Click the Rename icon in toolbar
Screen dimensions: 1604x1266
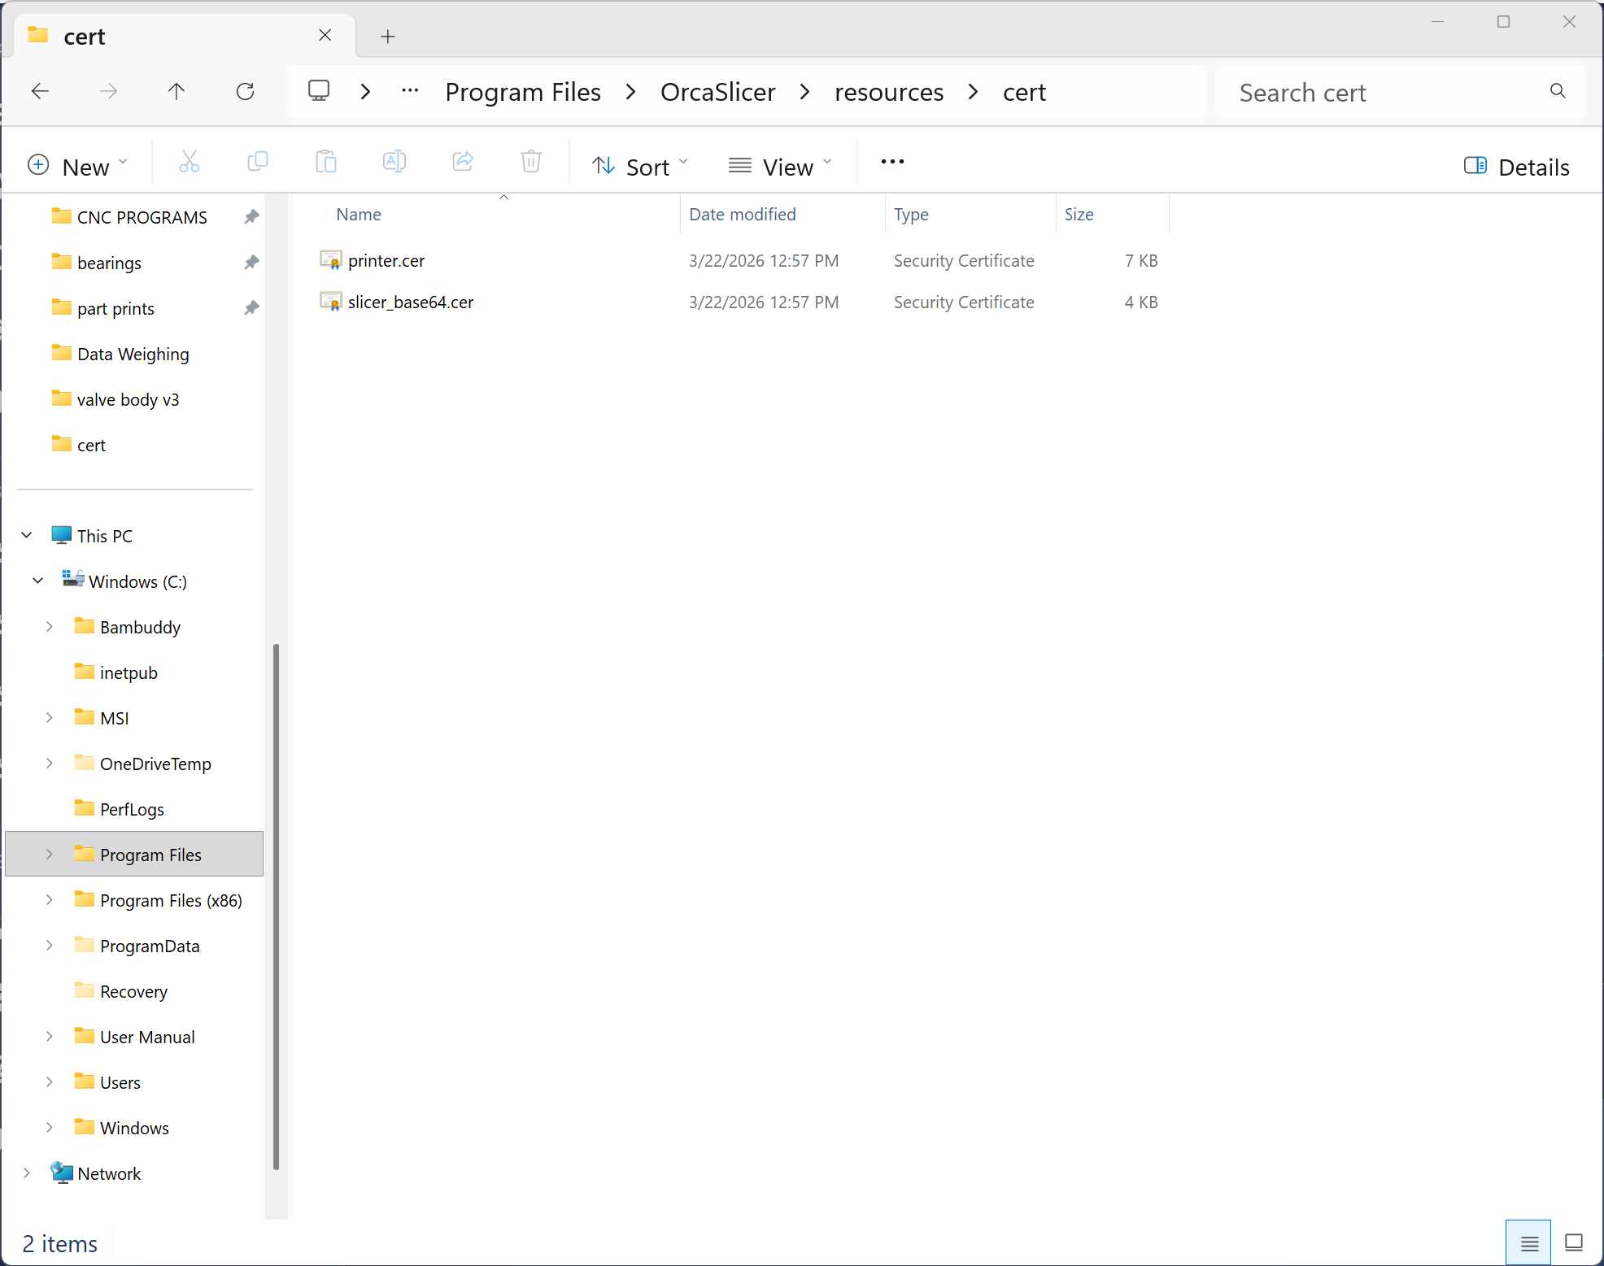tap(394, 162)
